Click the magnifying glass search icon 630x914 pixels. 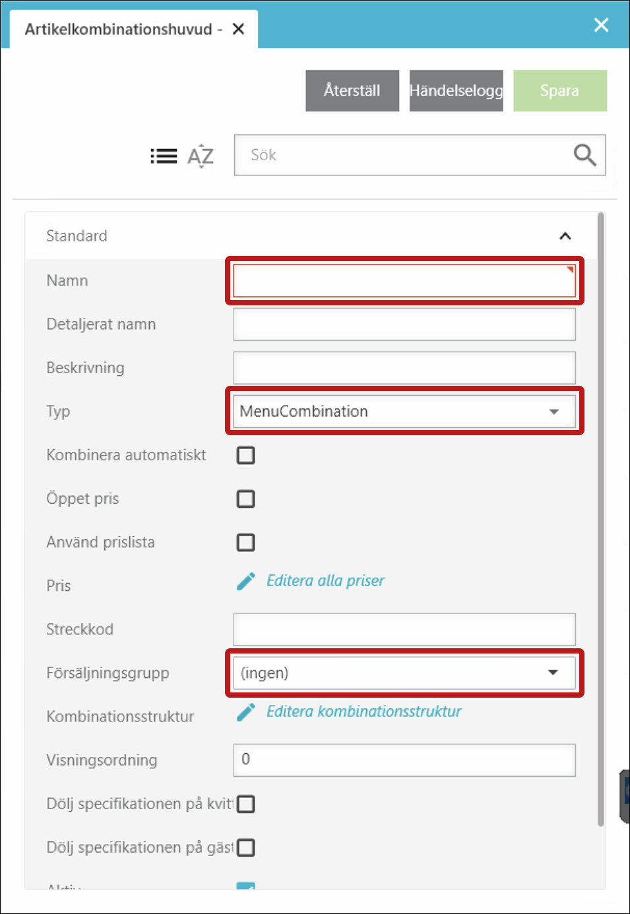584,156
